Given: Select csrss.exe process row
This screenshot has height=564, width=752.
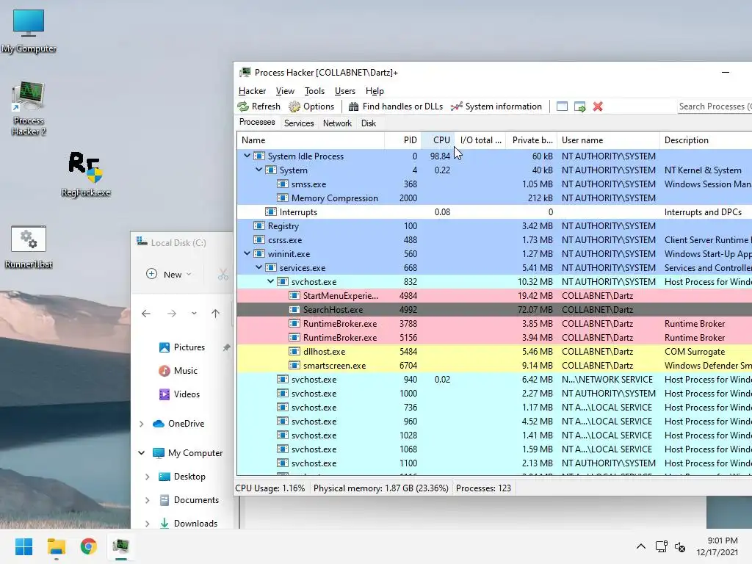Looking at the screenshot, I should pos(494,240).
